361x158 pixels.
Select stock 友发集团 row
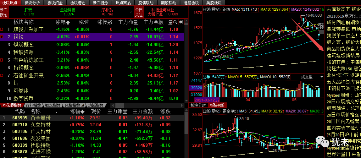[92, 138]
